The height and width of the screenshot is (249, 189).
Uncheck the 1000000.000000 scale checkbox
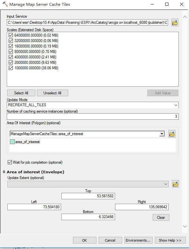11,68
